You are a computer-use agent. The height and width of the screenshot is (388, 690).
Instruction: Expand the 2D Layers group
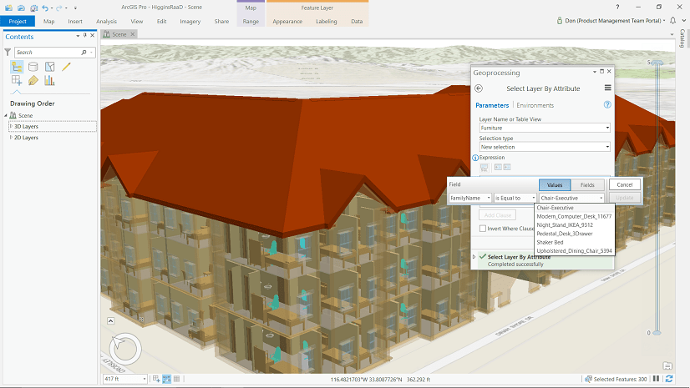point(11,138)
